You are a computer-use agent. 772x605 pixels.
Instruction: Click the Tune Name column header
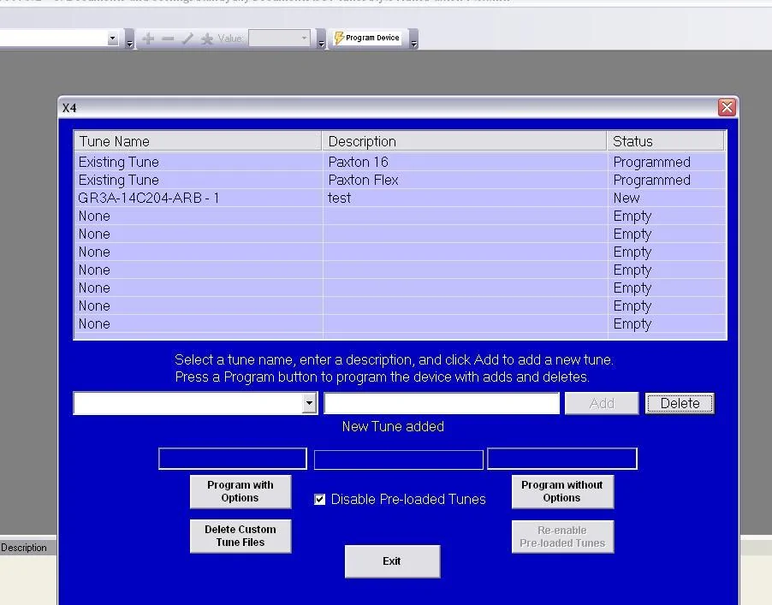tap(198, 141)
